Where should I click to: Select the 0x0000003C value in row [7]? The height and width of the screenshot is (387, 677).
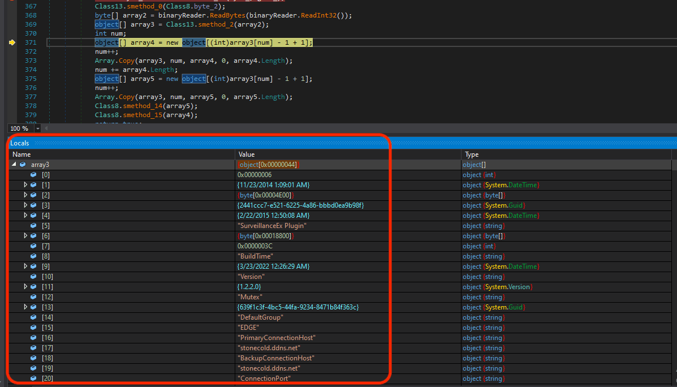pyautogui.click(x=255, y=246)
